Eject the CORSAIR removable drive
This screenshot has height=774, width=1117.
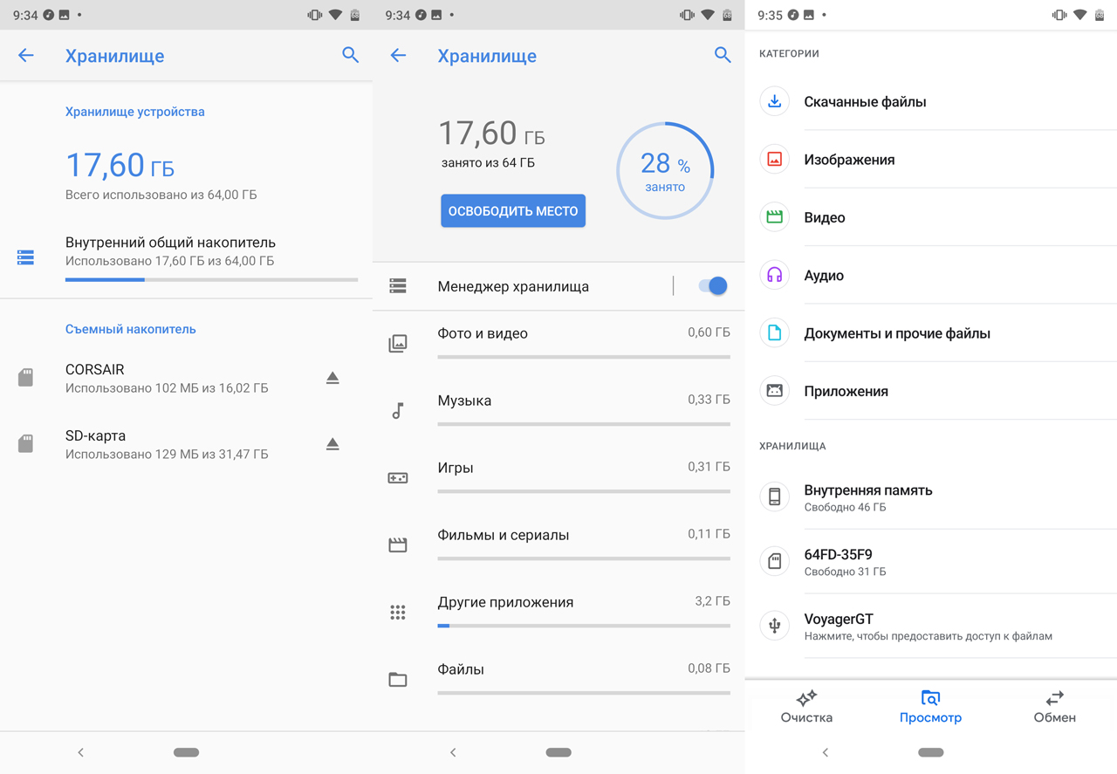332,378
